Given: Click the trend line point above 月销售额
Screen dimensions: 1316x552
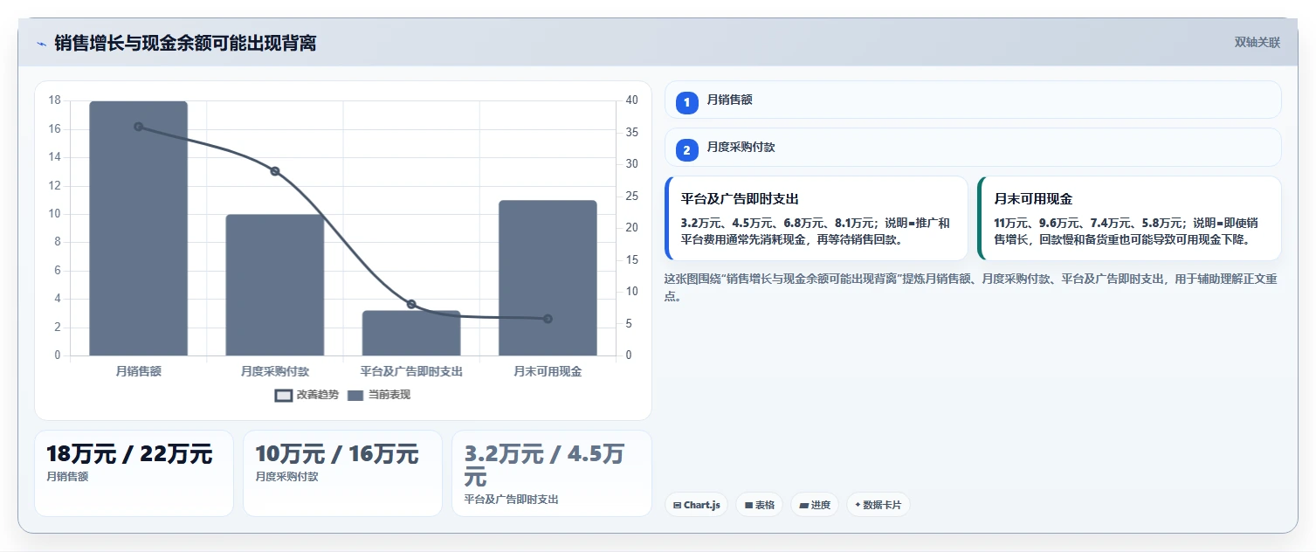Looking at the screenshot, I should point(138,127).
